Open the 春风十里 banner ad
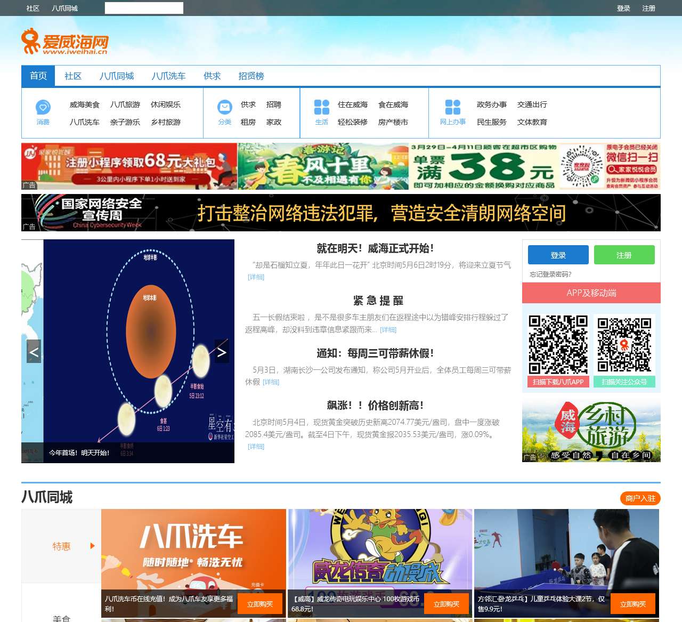Image resolution: width=682 pixels, height=622 pixels. click(x=323, y=166)
